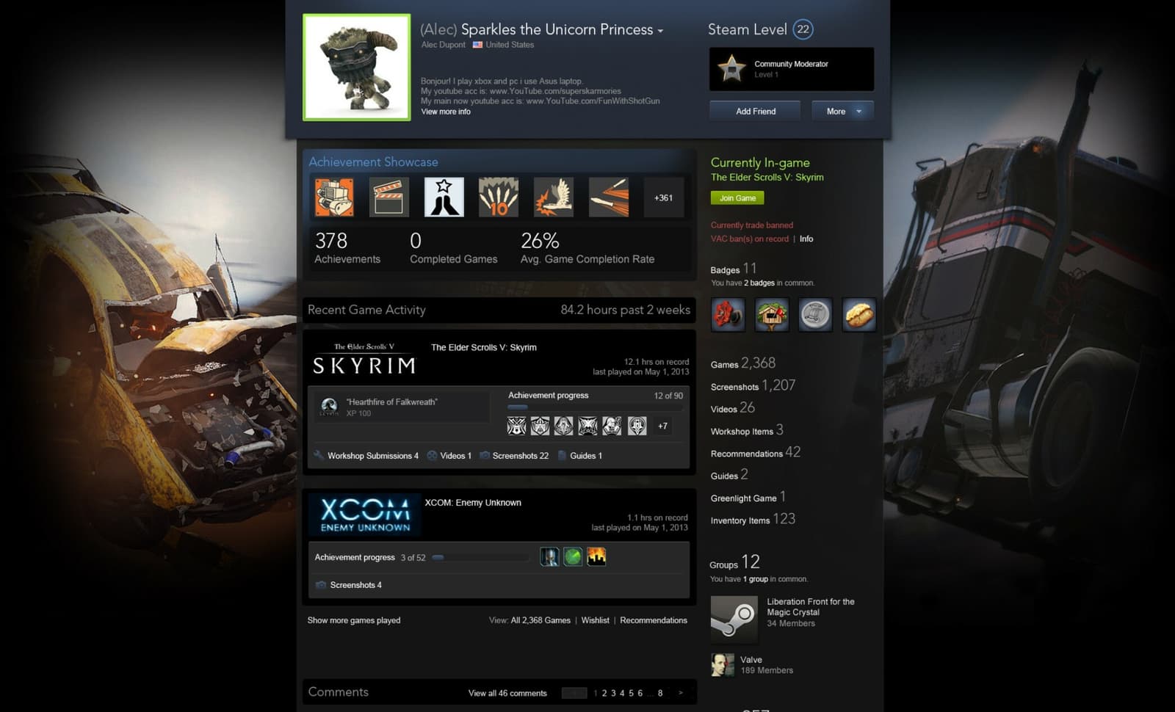This screenshot has width=1175, height=712.
Task: View the green XCOM achievement icon
Action: tap(573, 556)
